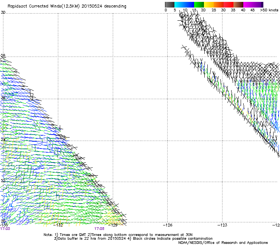
Task: Click the note 'Black circles indicate possible contamination'
Action: pyautogui.click(x=173, y=239)
